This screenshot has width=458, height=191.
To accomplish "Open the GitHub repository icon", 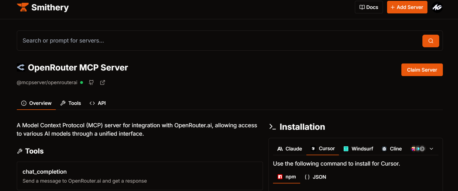I will click(x=91, y=82).
